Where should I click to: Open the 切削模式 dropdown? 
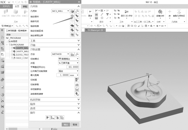tap(68, 59)
